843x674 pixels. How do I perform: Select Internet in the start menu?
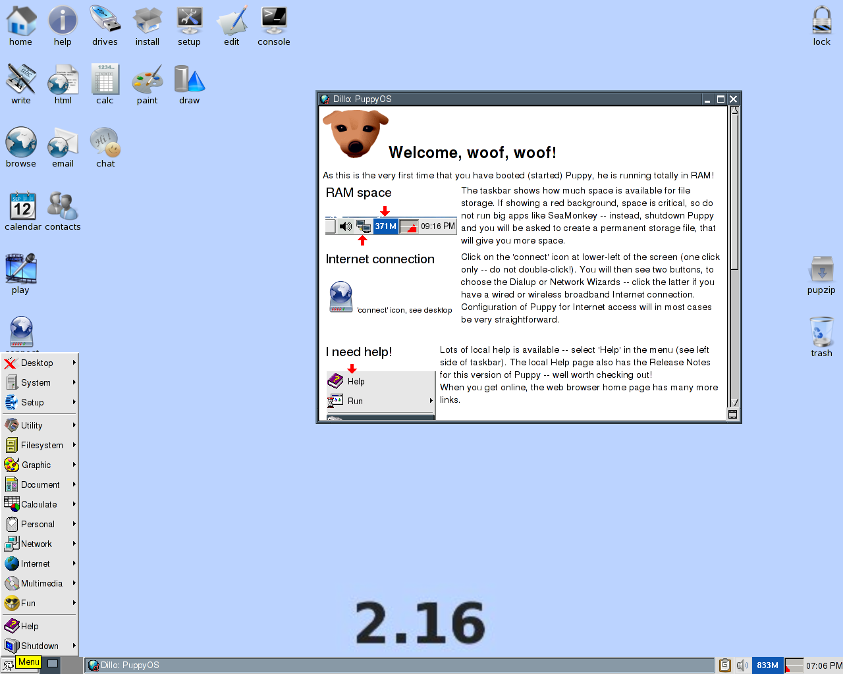click(x=40, y=563)
